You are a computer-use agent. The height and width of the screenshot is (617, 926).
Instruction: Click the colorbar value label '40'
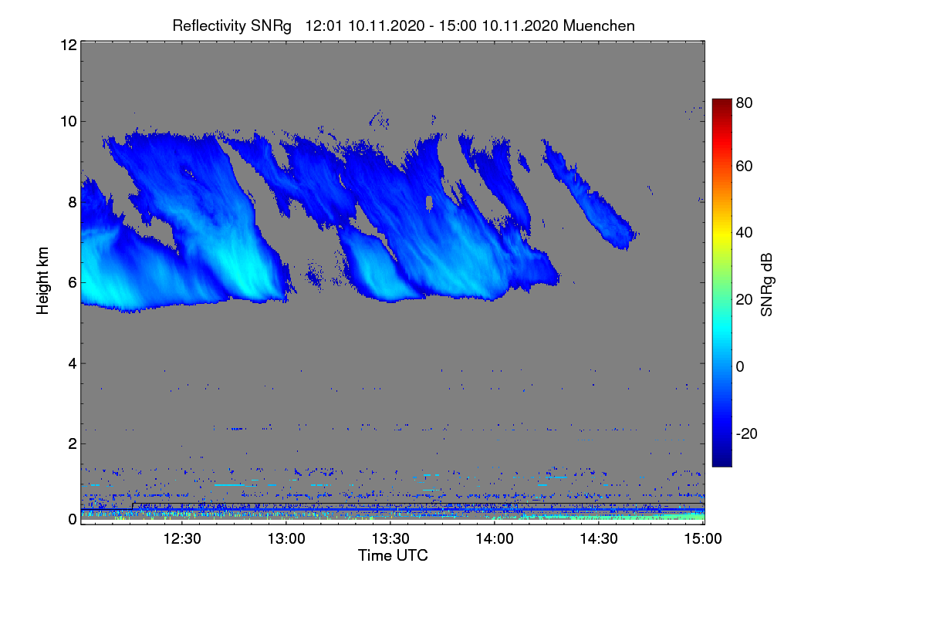pos(744,233)
